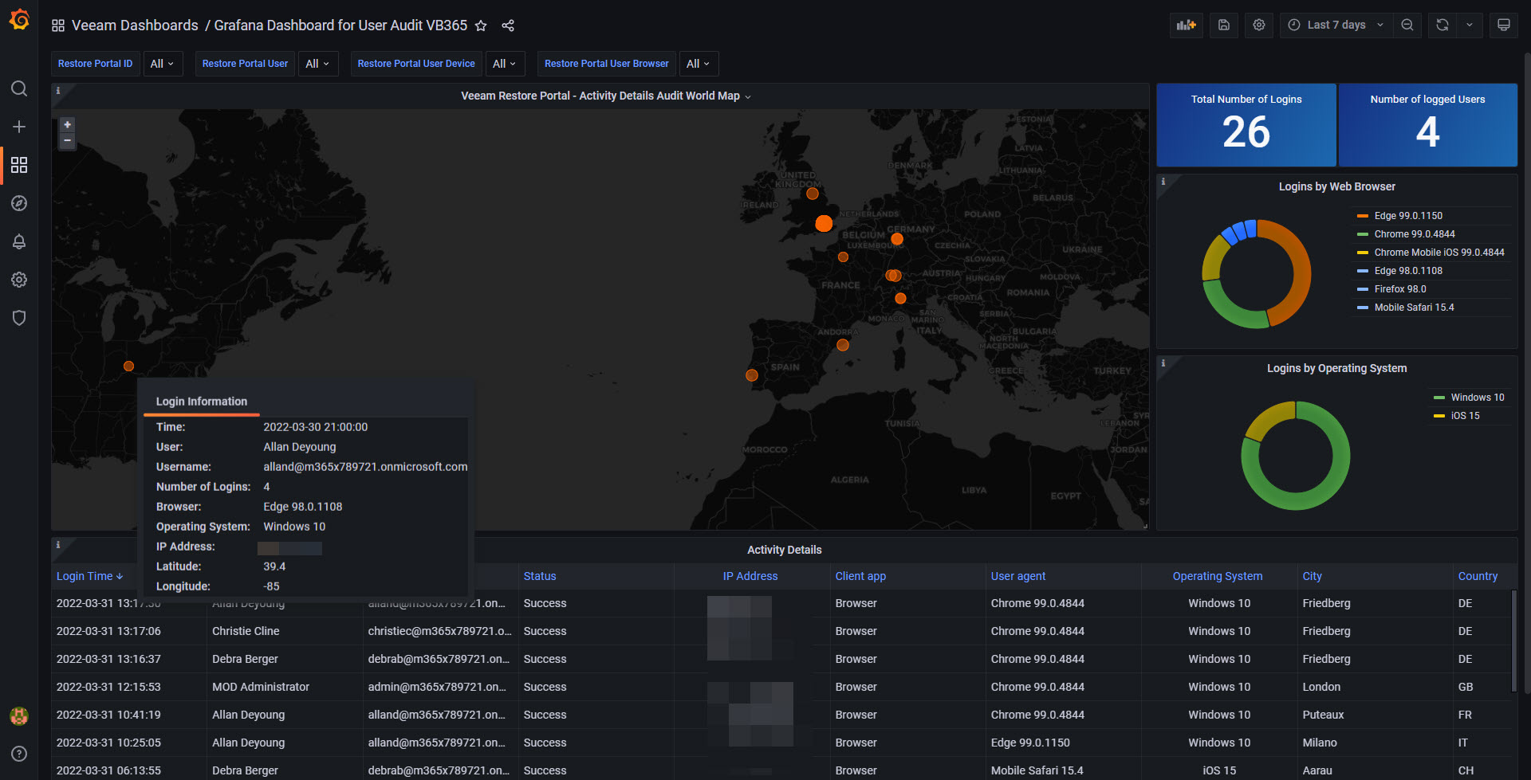The height and width of the screenshot is (780, 1531).
Task: Open the Server Admin shield icon
Action: [19, 318]
